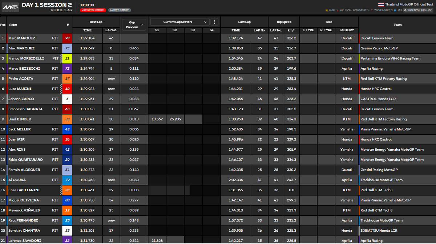
Task: Toggle PIT status for Pedro ACOSTA
Action: 55,78
